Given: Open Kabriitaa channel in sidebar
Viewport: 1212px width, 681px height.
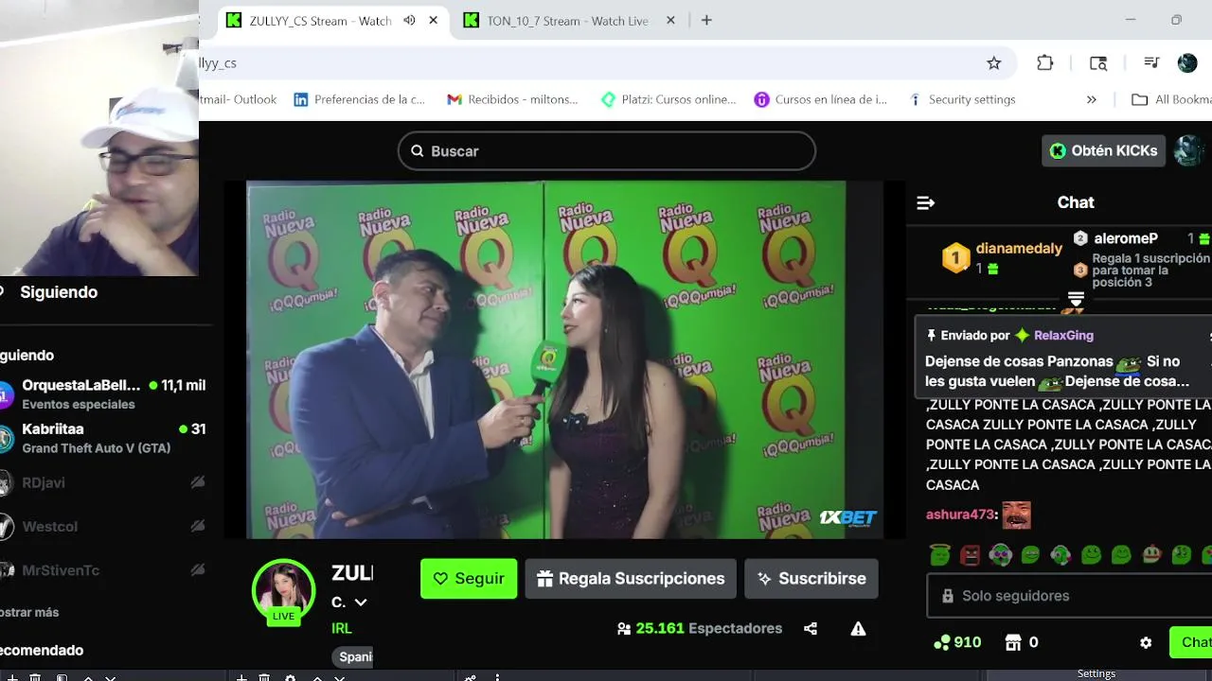Looking at the screenshot, I should pyautogui.click(x=102, y=438).
